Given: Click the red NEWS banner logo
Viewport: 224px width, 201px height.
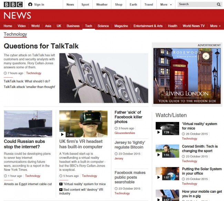Looking at the screenshot, I should tap(17, 15).
